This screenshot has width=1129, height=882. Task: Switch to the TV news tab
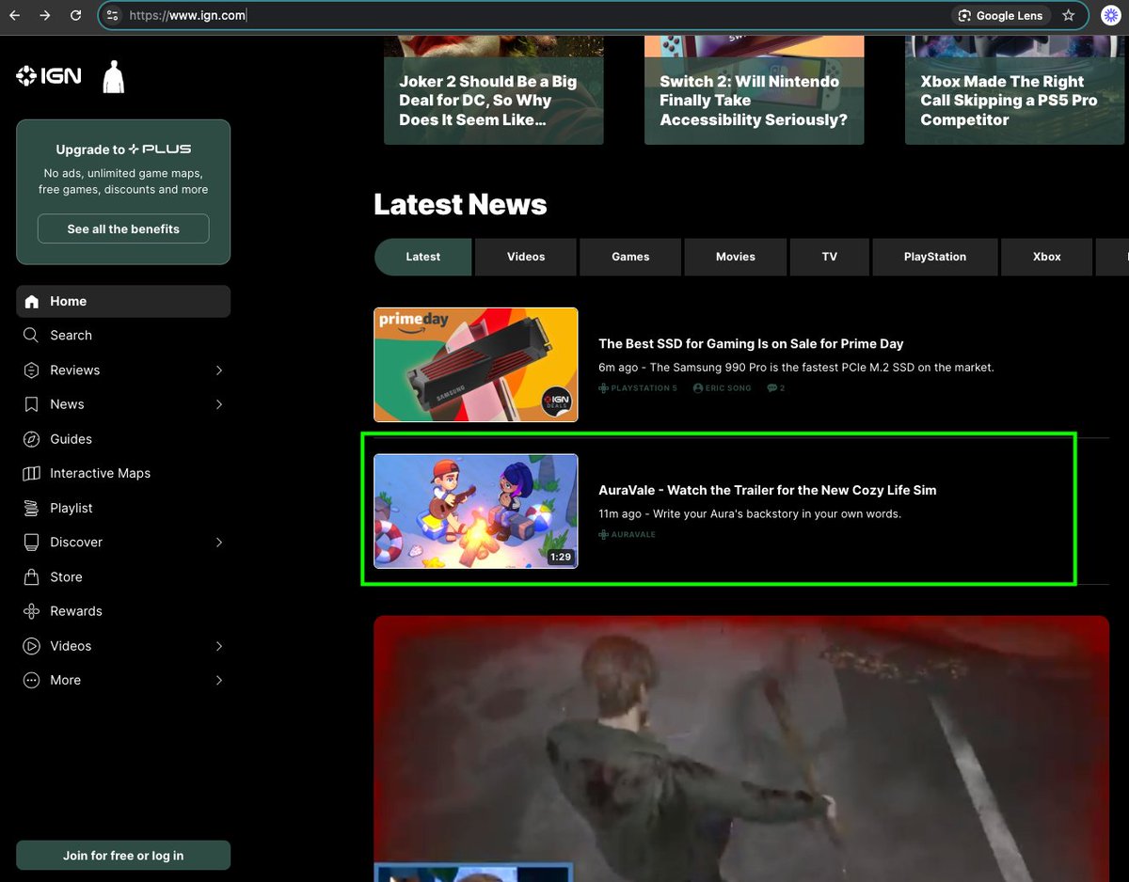829,257
